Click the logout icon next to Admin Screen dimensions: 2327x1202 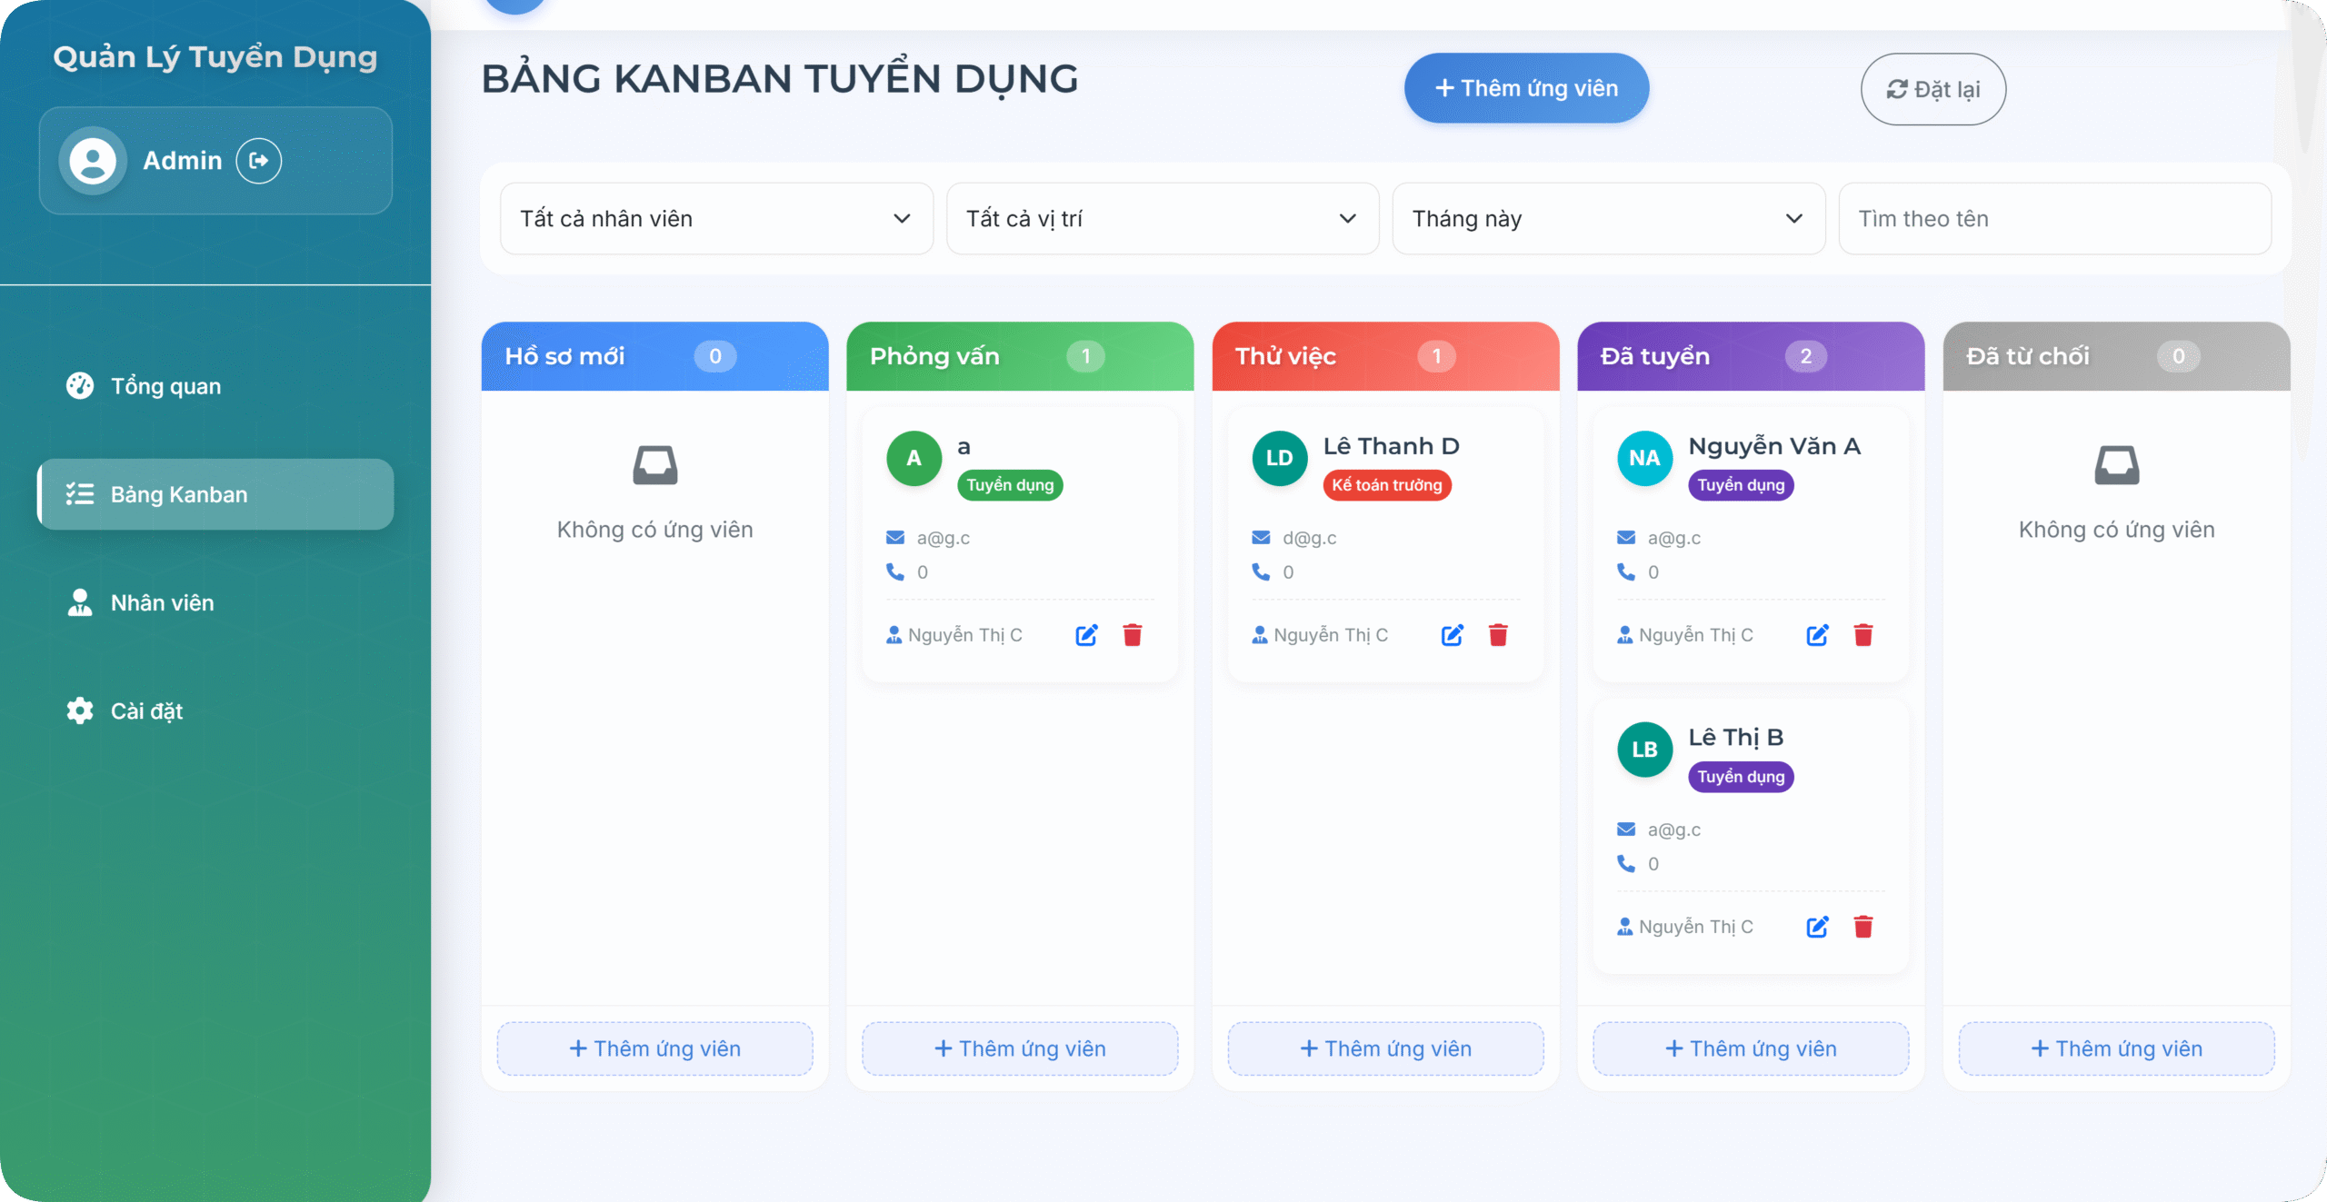tap(259, 161)
